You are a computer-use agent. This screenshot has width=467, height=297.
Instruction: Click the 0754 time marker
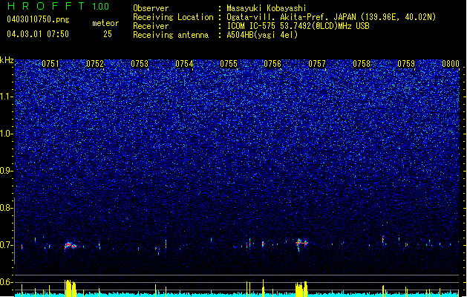pos(184,64)
